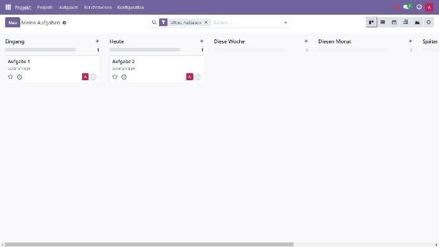Open the user avatar menu
Viewport: 439px width, 247px height.
(x=429, y=7)
